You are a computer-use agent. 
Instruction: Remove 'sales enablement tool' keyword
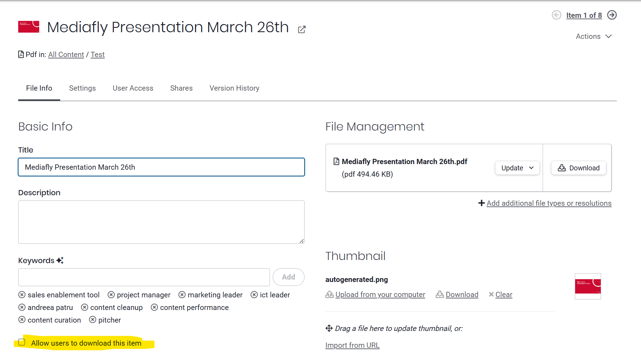point(22,295)
